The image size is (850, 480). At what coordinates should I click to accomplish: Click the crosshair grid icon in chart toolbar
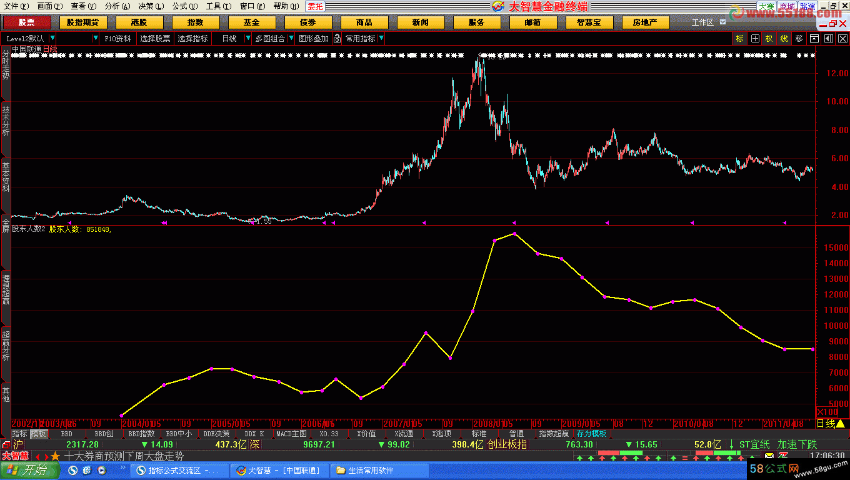(x=755, y=39)
